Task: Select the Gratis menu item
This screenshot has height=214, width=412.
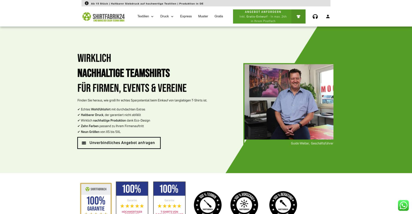Action: point(219,16)
